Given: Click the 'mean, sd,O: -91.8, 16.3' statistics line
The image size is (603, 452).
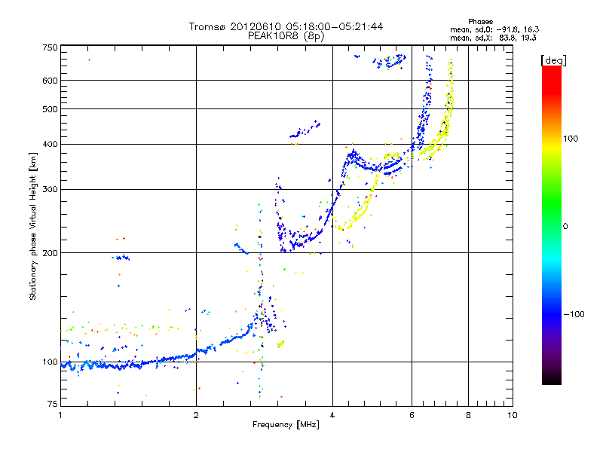Looking at the screenshot, I should 494,29.
